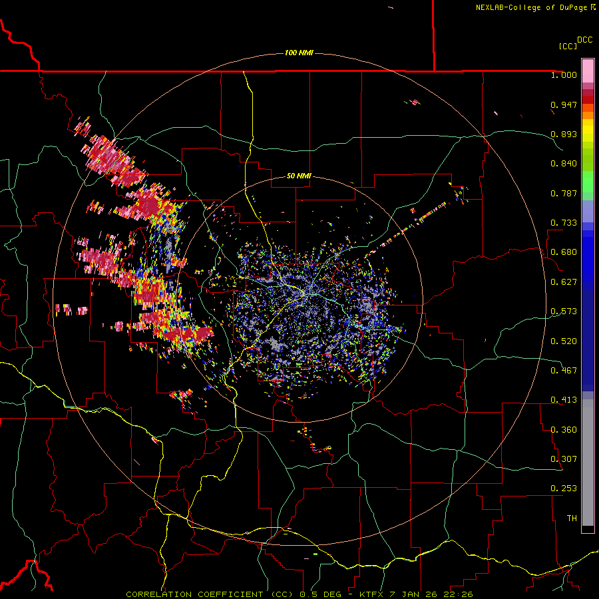Click the 0.840 scale value
Image resolution: width=599 pixels, height=599 pixels.
pyautogui.click(x=564, y=164)
